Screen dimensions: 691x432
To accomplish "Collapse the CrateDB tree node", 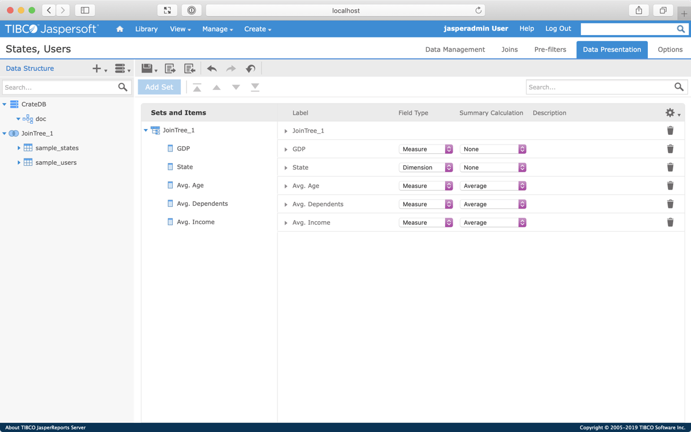I will point(5,104).
